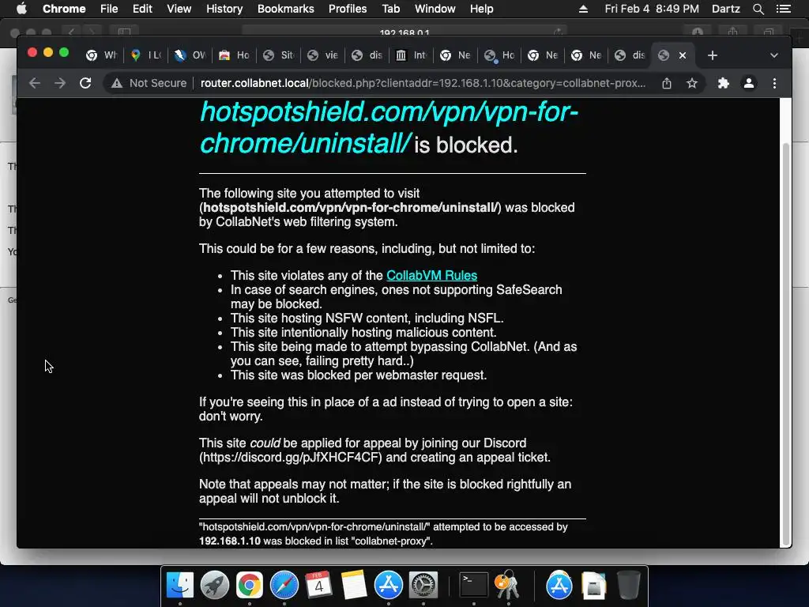Viewport: 809px width, 607px height.
Task: Click Safari's 192.168.0.1 address field behind Chrome
Action: (404, 32)
